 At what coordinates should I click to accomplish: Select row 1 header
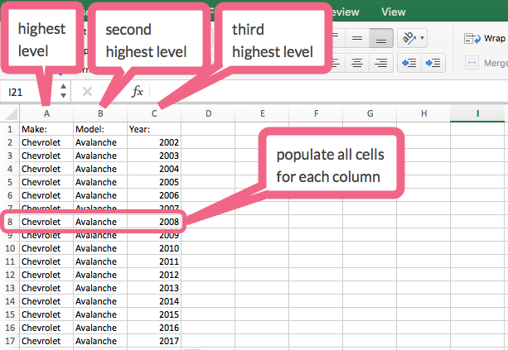10,129
